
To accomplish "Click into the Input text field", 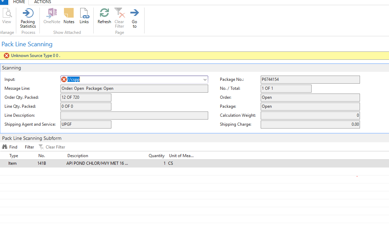I will (134, 79).
